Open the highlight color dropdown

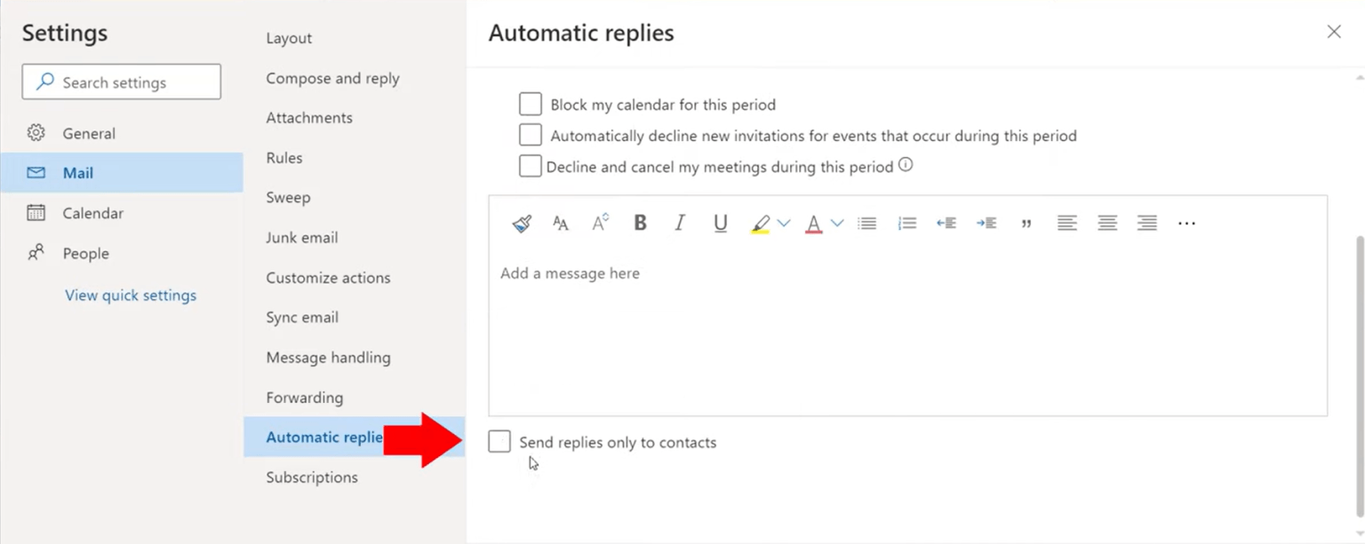click(784, 223)
